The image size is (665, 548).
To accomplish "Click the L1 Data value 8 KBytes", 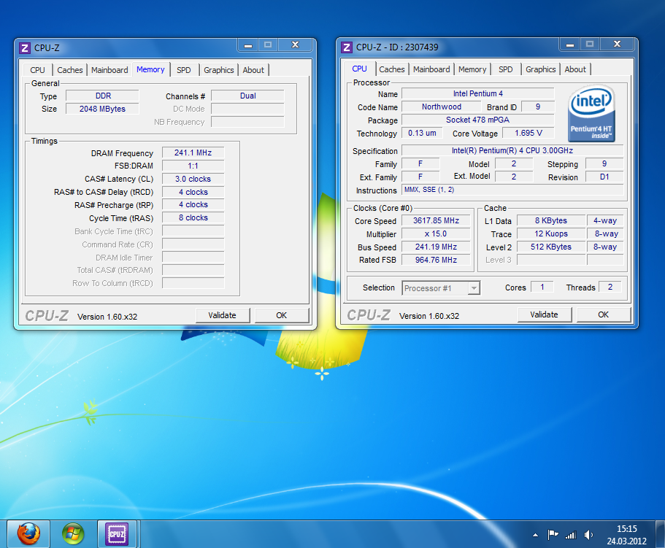I will [551, 221].
